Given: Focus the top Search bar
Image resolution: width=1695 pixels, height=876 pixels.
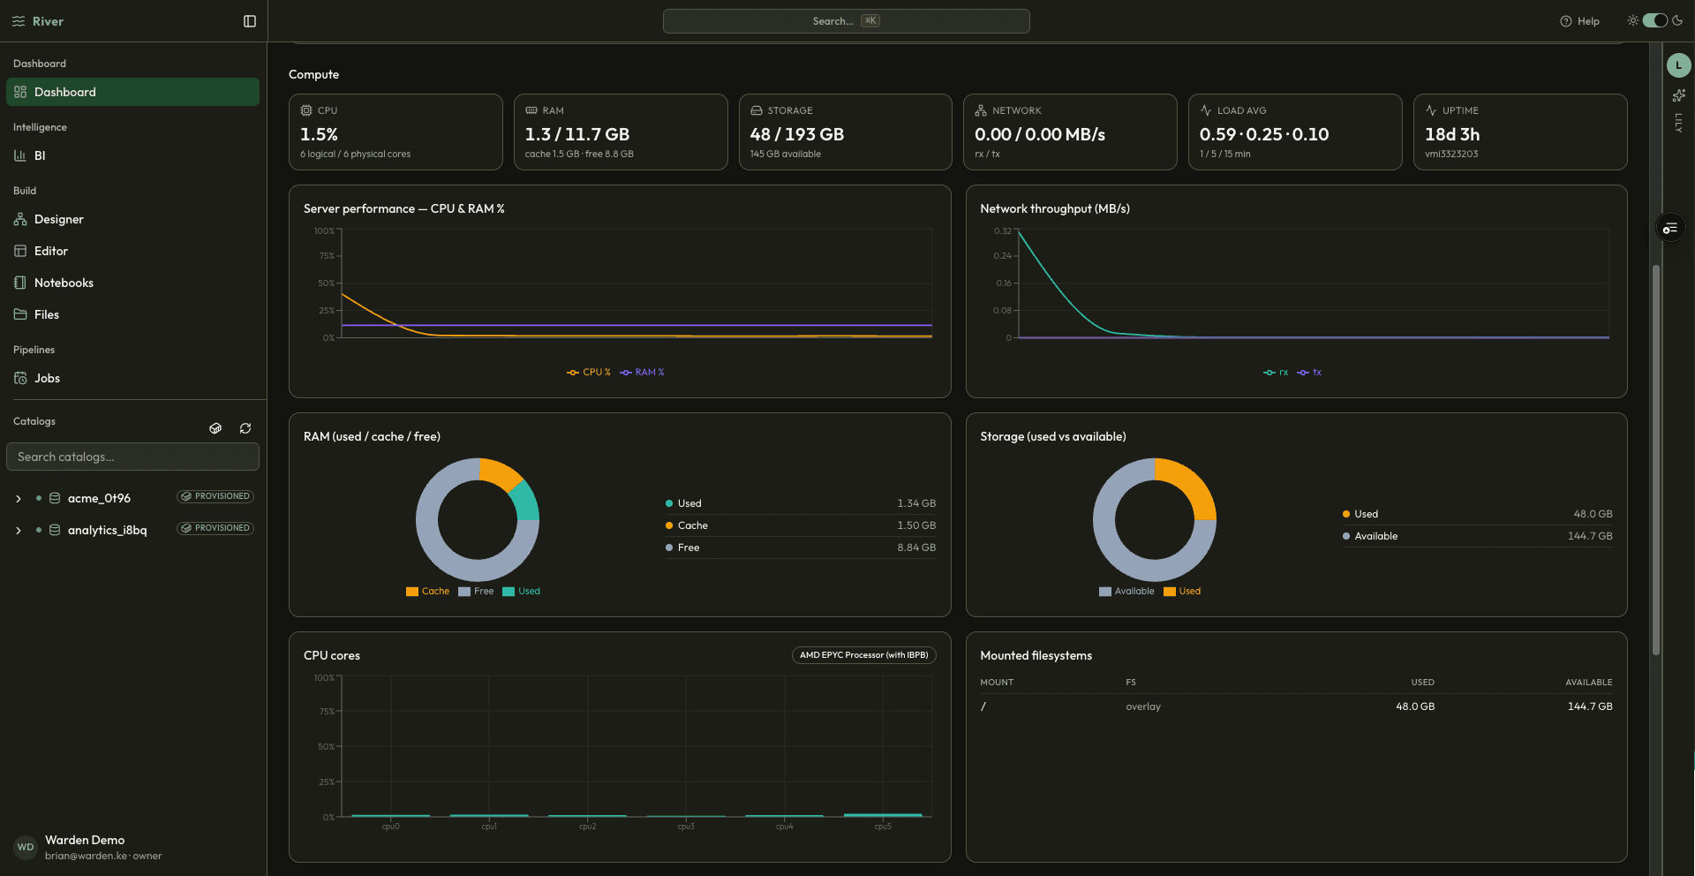Looking at the screenshot, I should (846, 21).
